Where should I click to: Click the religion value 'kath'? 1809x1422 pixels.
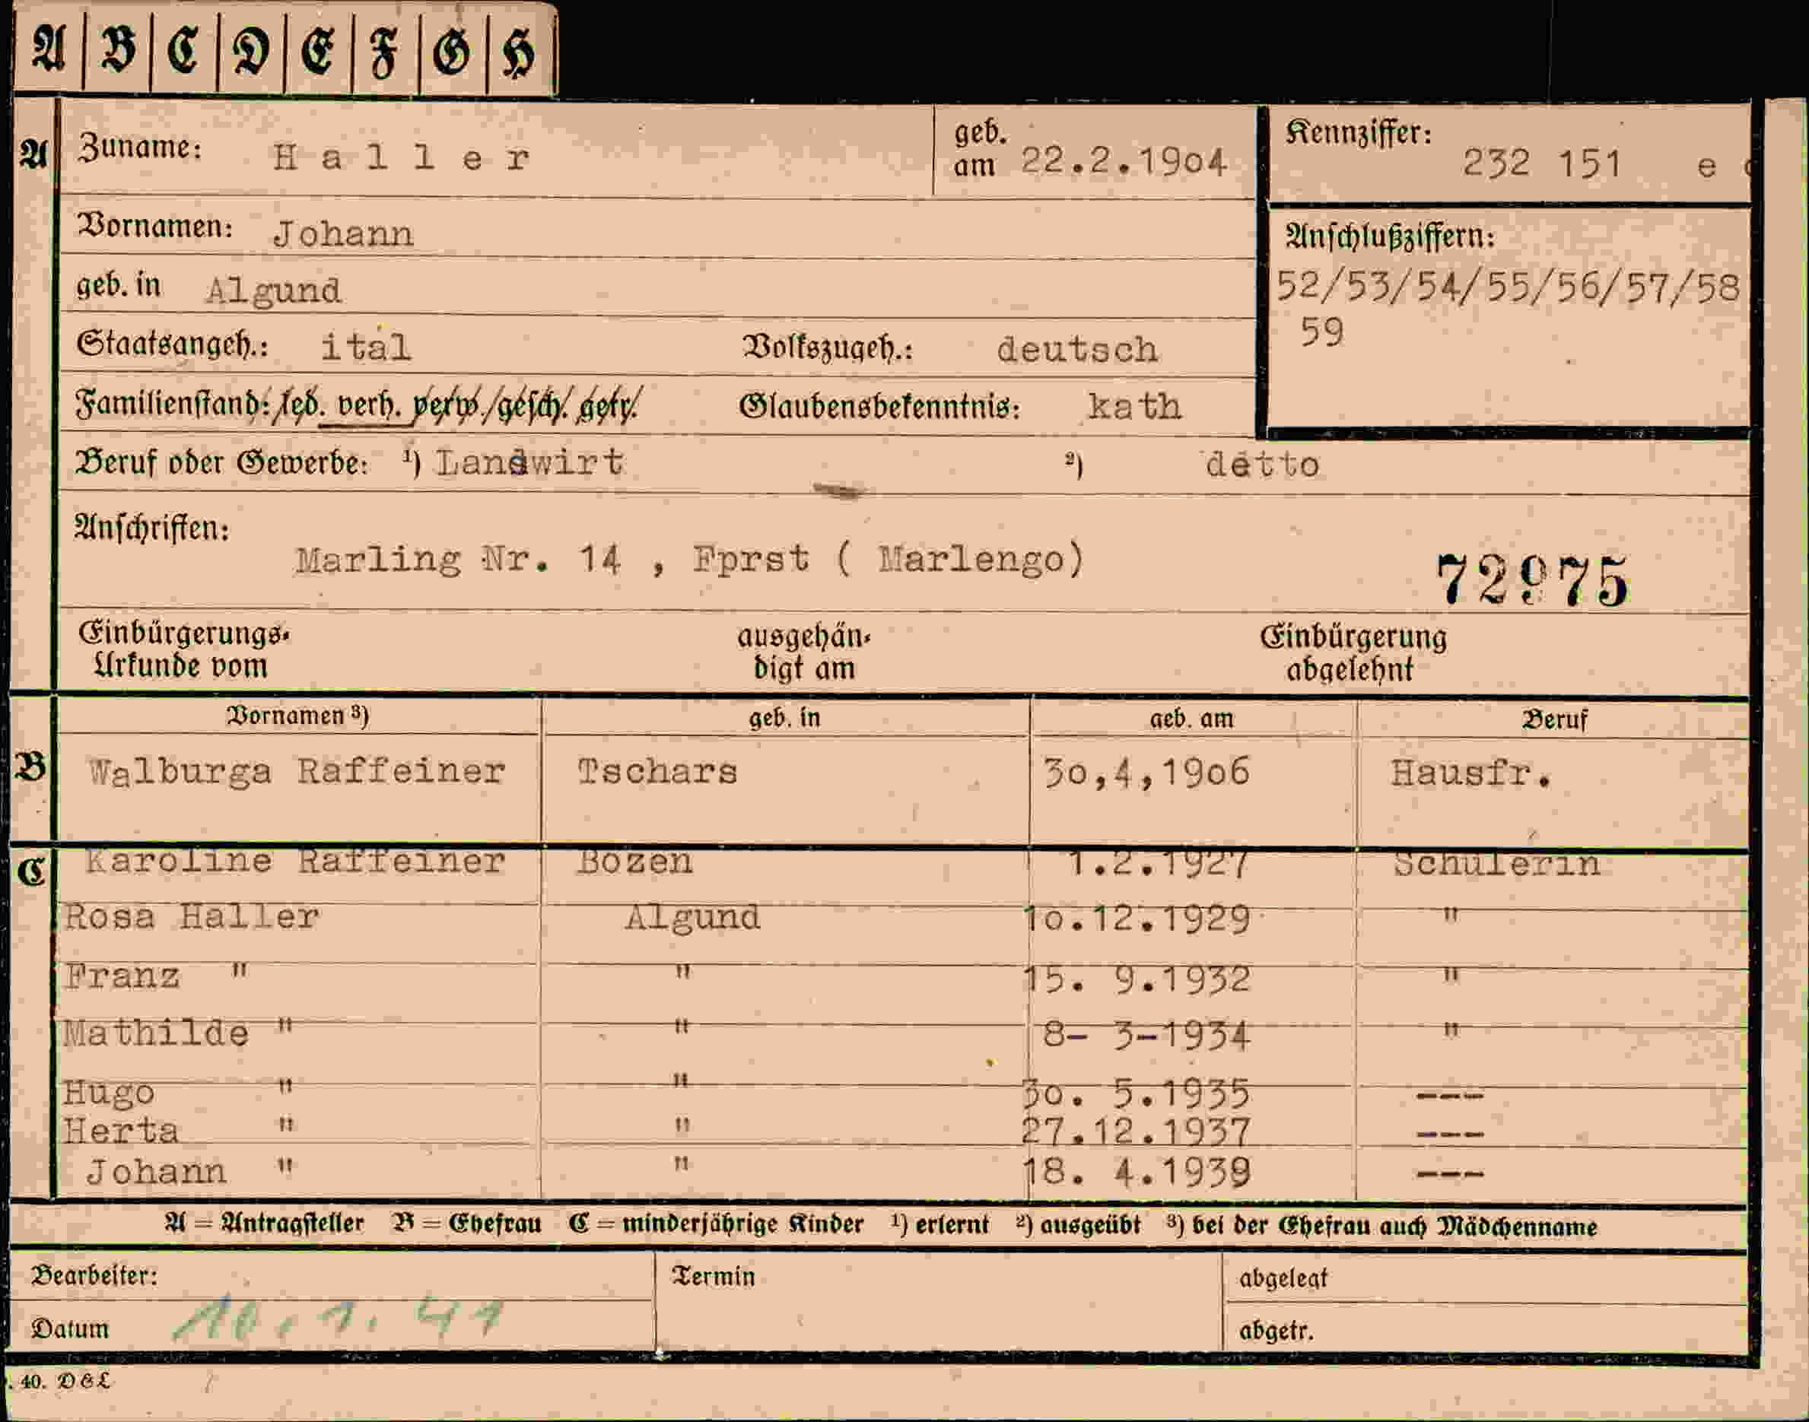[1134, 406]
